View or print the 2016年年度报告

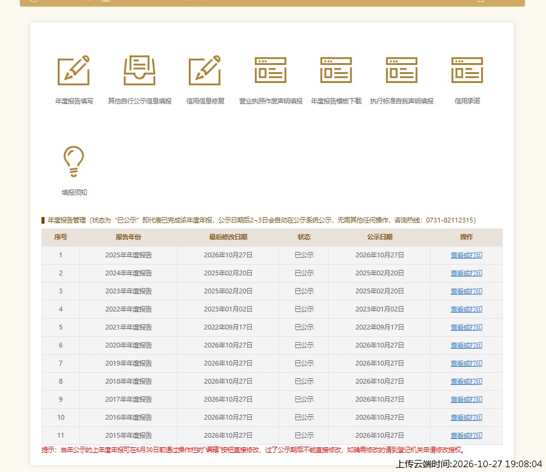[x=466, y=418]
